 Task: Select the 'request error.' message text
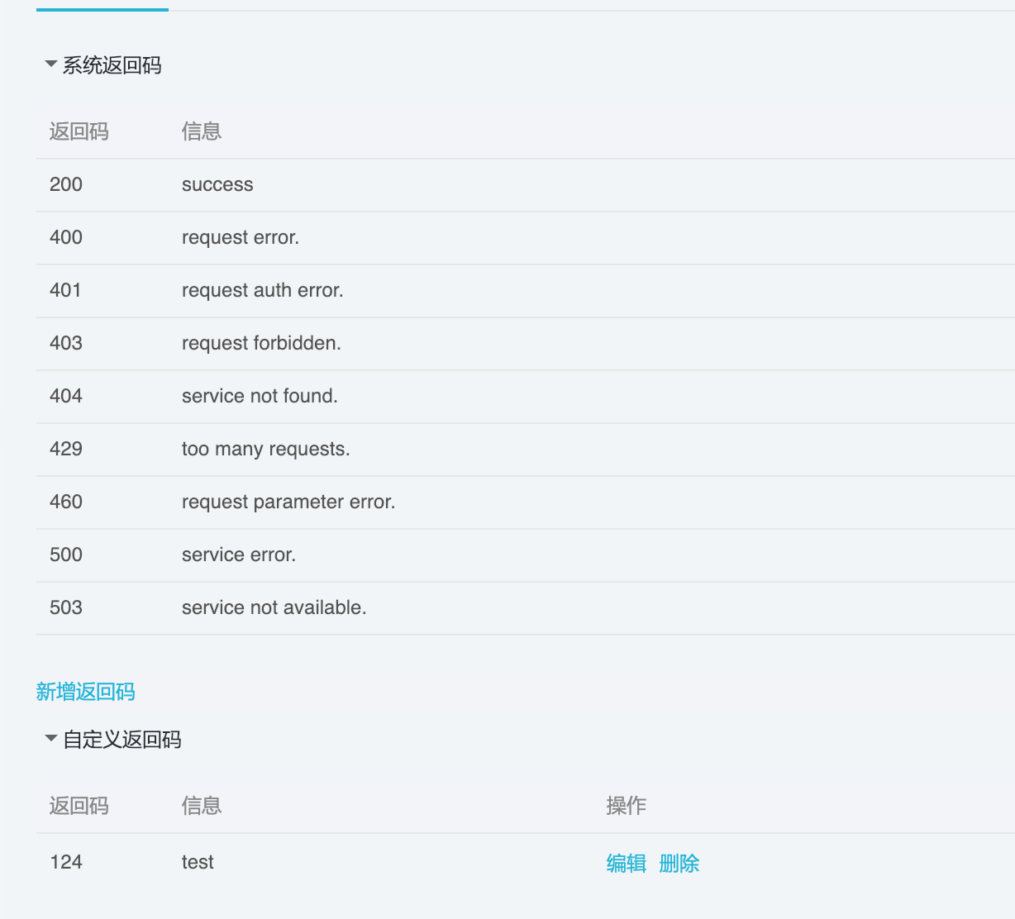pos(240,237)
